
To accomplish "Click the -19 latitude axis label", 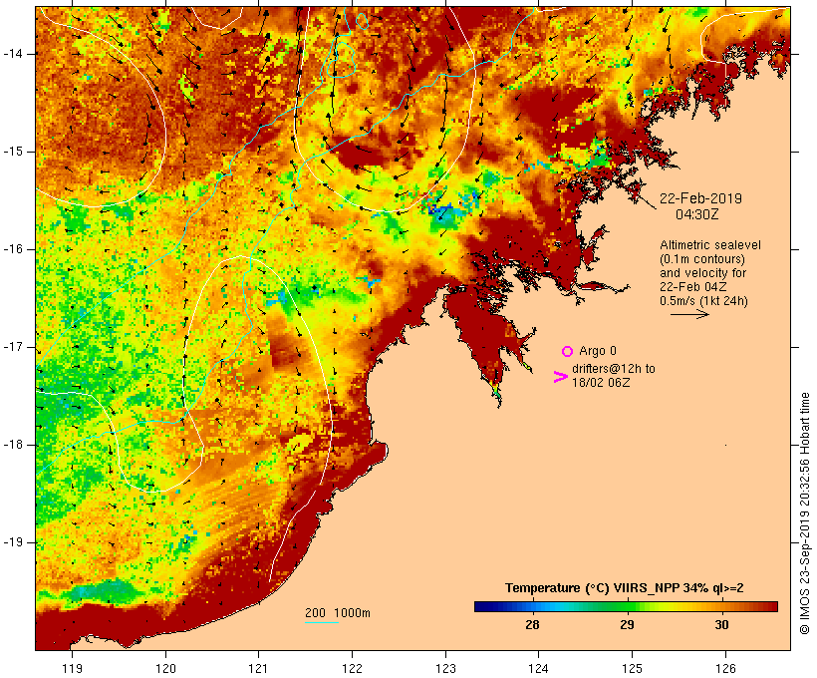I will pos(13,542).
